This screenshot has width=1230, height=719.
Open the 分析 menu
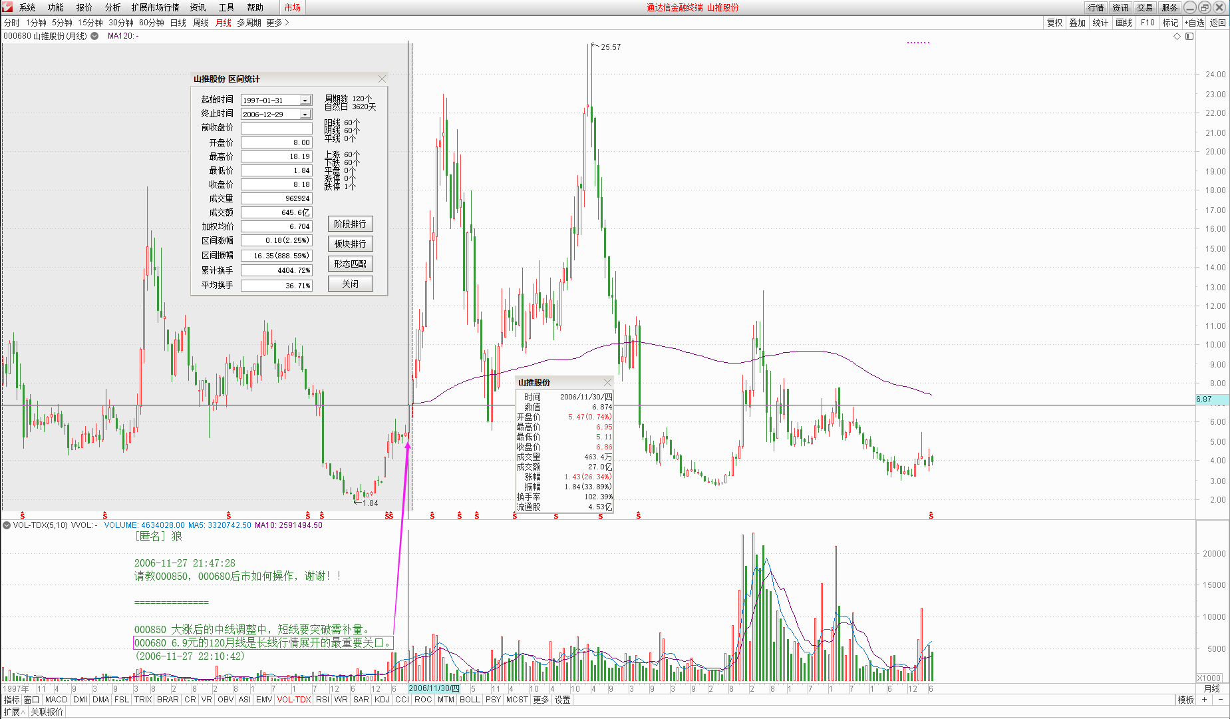112,7
